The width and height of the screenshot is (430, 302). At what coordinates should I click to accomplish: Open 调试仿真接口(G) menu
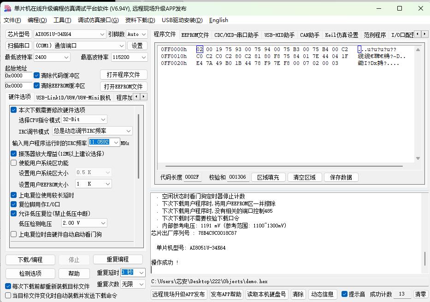click(98, 20)
